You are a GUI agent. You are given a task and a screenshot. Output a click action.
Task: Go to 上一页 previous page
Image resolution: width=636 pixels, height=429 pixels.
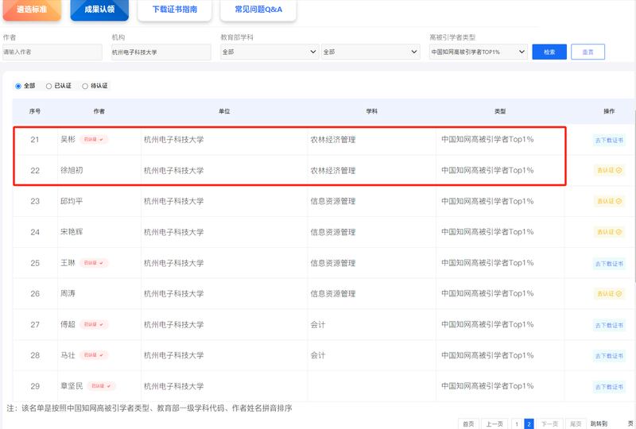tap(494, 423)
